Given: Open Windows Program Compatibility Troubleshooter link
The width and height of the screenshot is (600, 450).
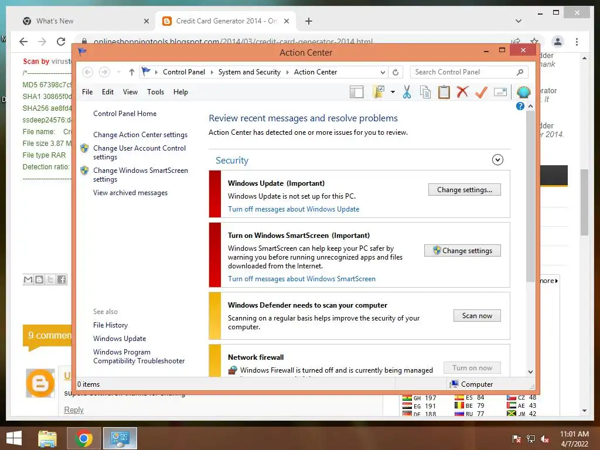Looking at the screenshot, I should 139,356.
